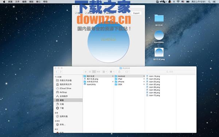The width and height of the screenshot is (219, 137).
Task: Open iCloud Drive in the Finder sidebar
Action: pos(68,88)
